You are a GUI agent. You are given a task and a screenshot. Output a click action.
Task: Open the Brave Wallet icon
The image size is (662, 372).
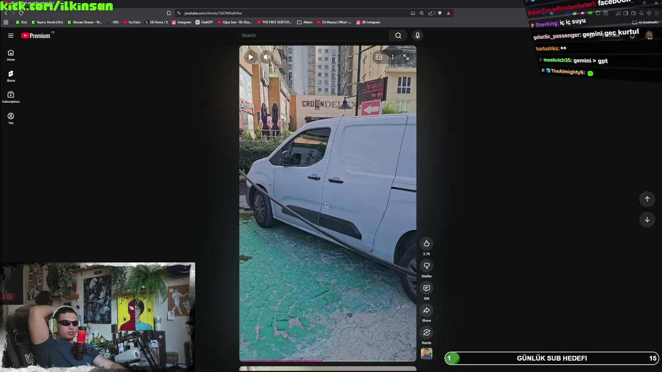click(633, 13)
